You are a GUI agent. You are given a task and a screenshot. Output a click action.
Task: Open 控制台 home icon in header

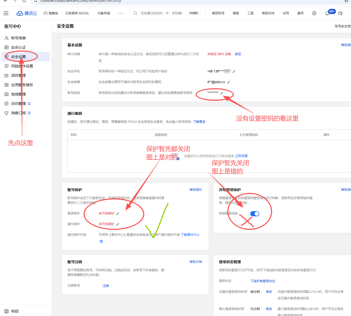coord(51,13)
